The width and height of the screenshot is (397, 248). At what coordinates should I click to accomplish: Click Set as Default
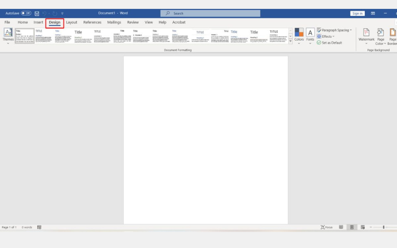(329, 43)
